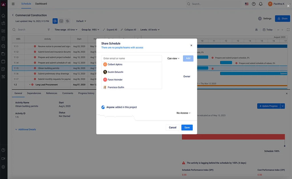Switch to the table view icon
Image resolution: width=292 pixels, height=179 pixels.
pos(61,21)
